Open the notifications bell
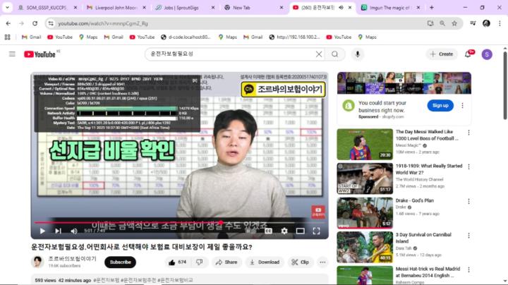This screenshot has height=285, width=508. pos(468,54)
